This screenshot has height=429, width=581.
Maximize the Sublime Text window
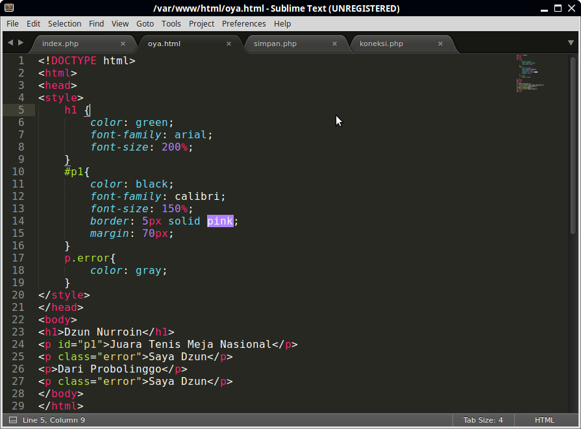[558, 8]
